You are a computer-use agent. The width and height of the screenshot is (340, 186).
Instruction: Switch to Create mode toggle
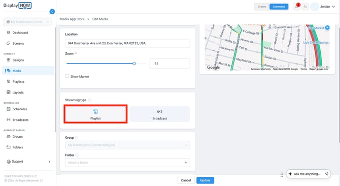click(262, 7)
